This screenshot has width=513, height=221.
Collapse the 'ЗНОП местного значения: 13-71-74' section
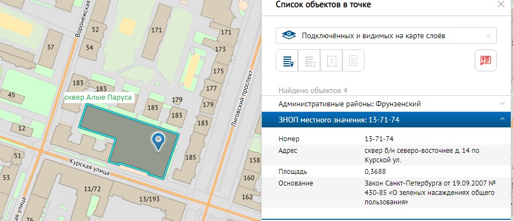pos(386,120)
